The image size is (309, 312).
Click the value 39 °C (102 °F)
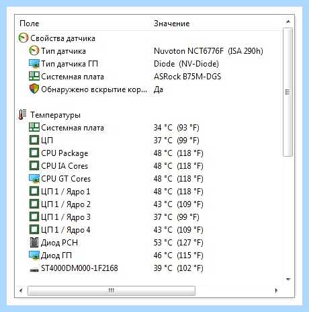pos(178,268)
